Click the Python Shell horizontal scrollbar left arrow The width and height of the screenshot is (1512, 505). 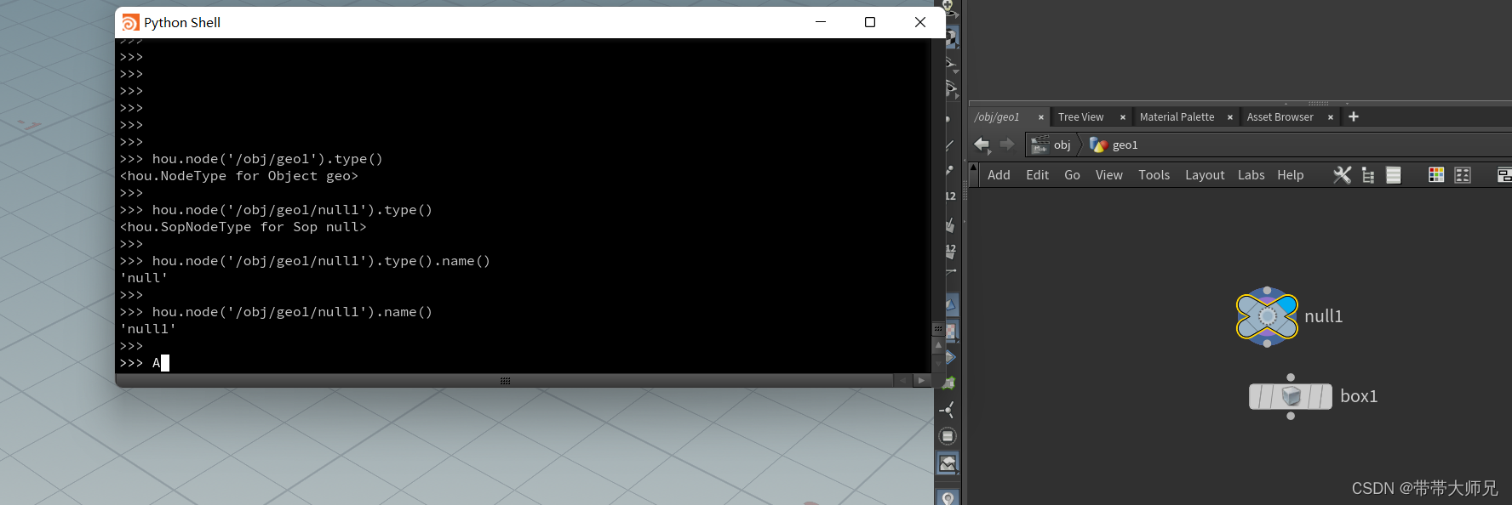tap(903, 380)
